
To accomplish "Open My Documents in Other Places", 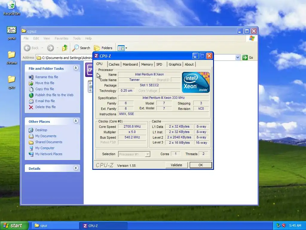I will [46, 136].
